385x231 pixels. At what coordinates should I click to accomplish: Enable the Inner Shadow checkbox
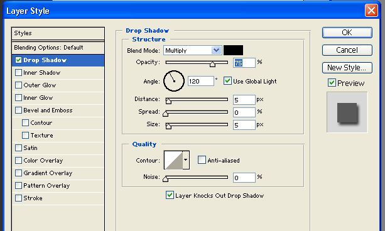click(18, 73)
